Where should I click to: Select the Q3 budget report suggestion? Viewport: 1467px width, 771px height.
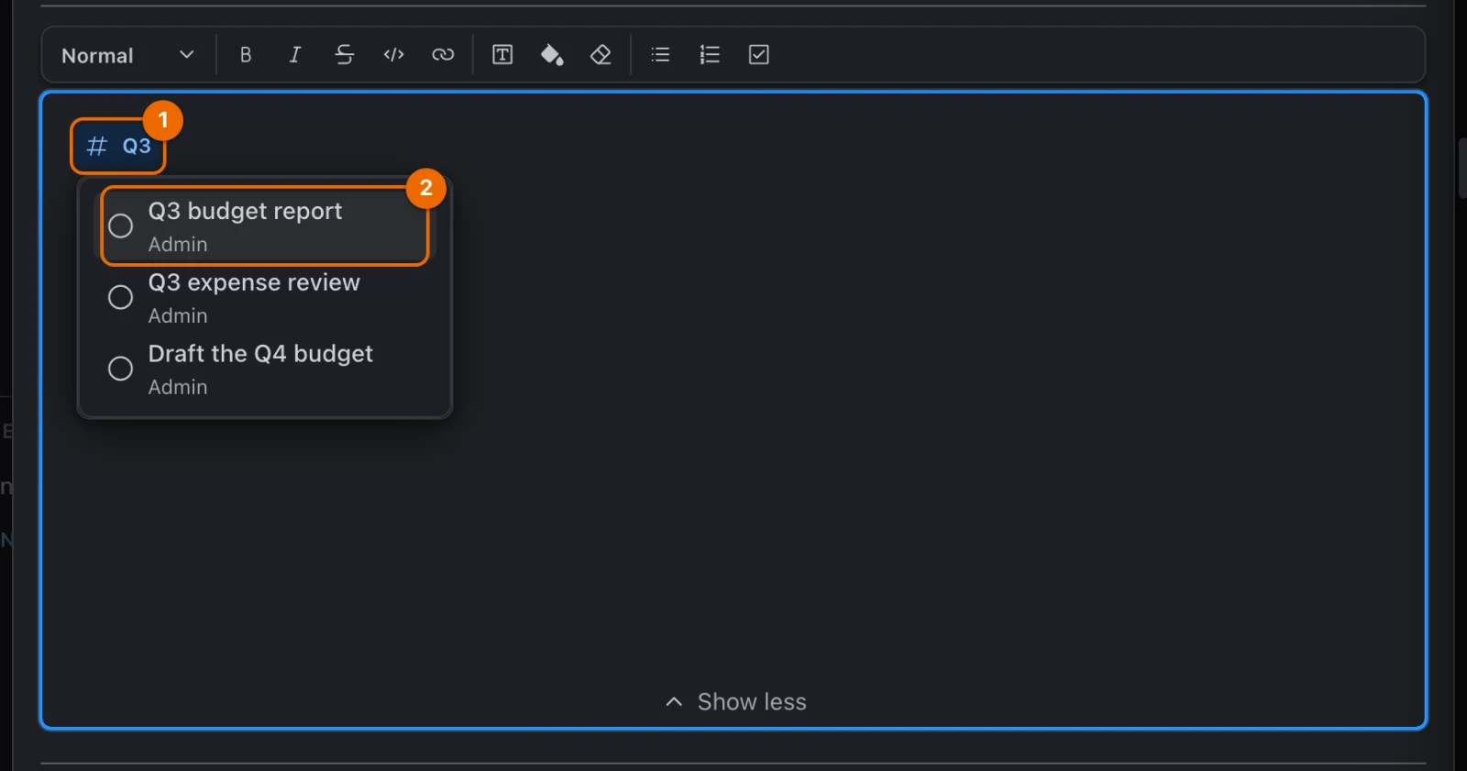(x=265, y=226)
